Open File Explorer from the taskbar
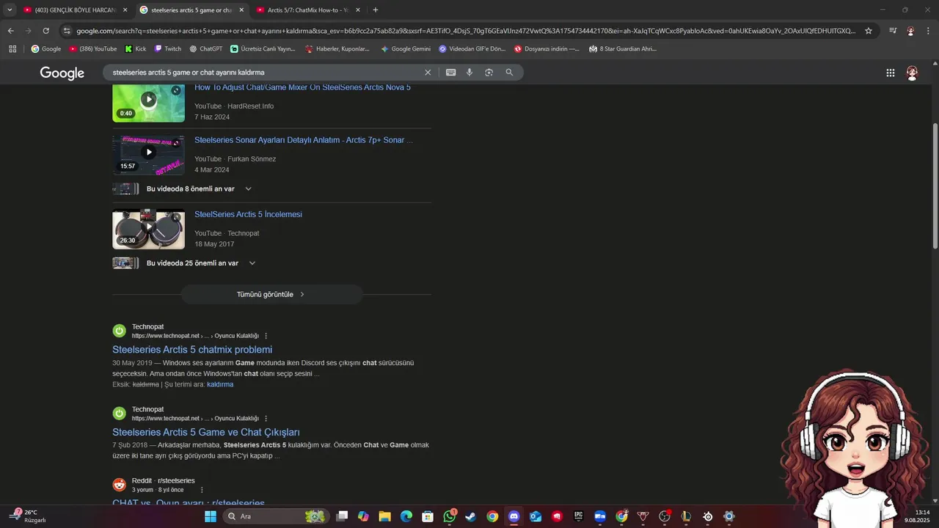The height and width of the screenshot is (528, 939). [x=384, y=516]
